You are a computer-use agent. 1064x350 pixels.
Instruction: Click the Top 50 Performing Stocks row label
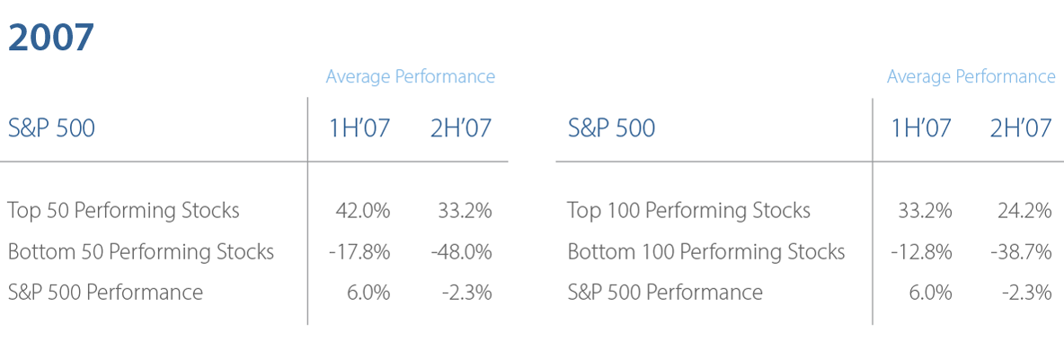coord(123,211)
